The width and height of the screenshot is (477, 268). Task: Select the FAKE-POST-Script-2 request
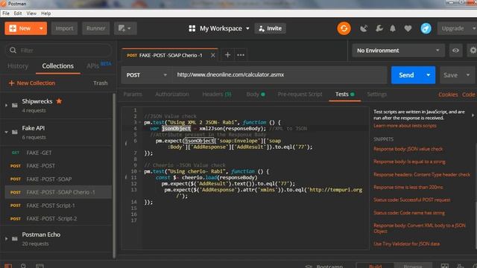(58, 218)
